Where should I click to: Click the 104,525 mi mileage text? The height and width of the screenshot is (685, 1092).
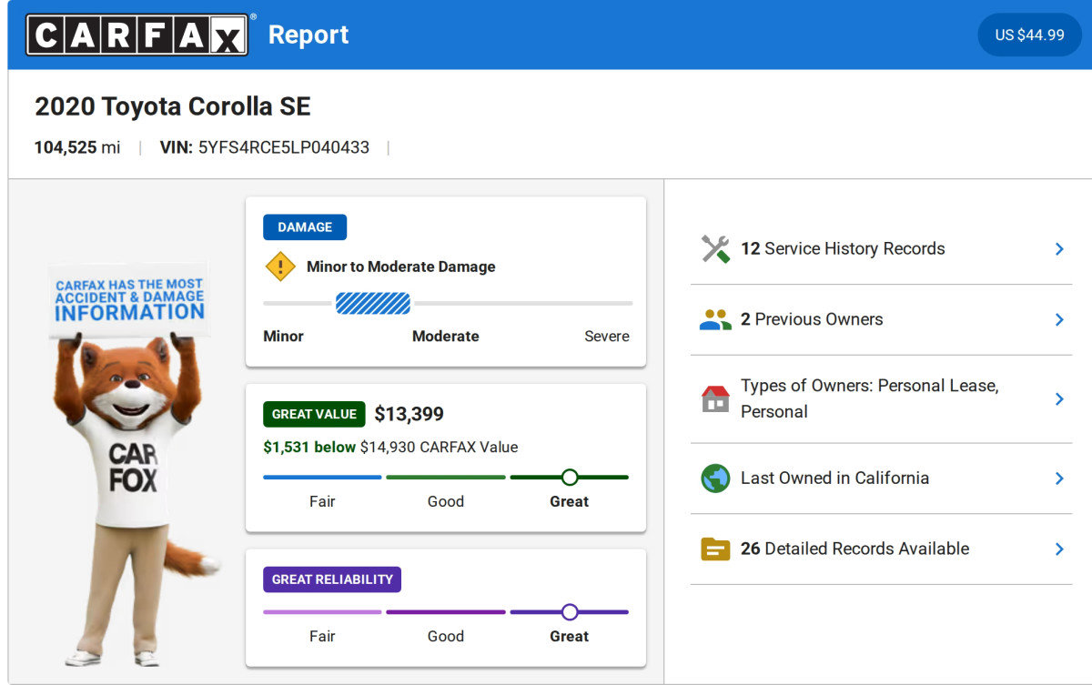(77, 147)
